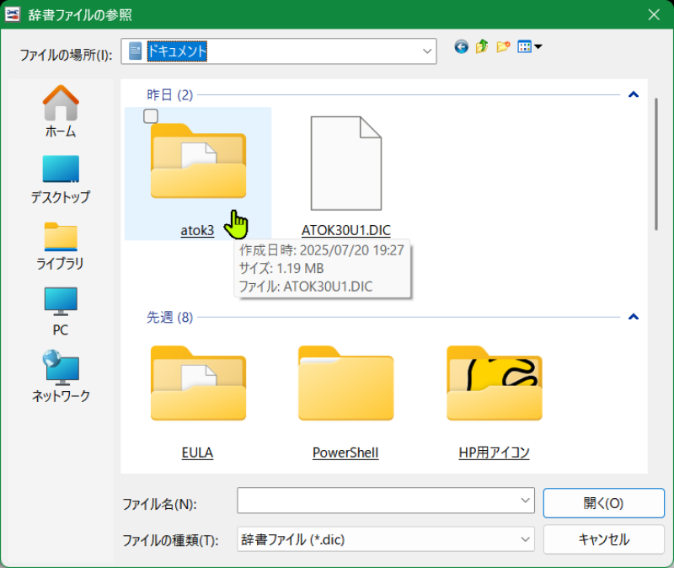Click the 開く(O) button

click(603, 502)
